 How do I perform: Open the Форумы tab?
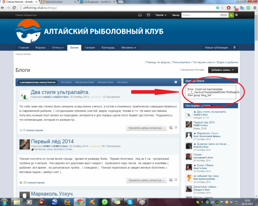coord(40,48)
